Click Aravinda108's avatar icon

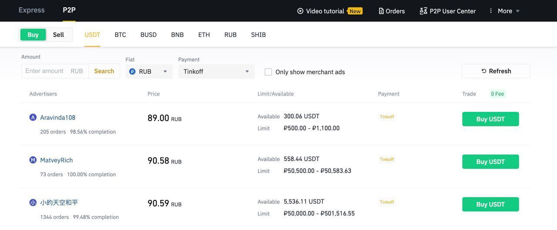click(x=33, y=118)
